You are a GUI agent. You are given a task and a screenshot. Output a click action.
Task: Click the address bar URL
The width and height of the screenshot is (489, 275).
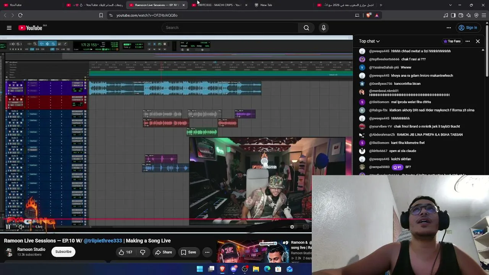pyautogui.click(x=147, y=15)
